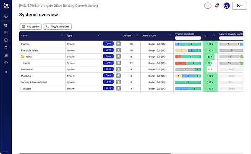The width and height of the screenshot is (251, 154).
Task: Open the Plumbing system
Action: [x=108, y=75]
